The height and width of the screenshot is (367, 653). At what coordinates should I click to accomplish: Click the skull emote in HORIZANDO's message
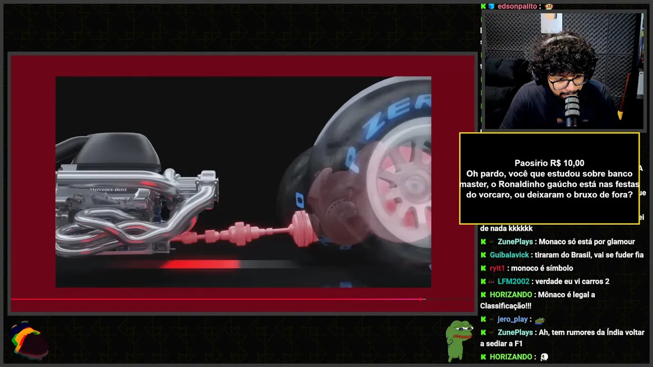[544, 357]
